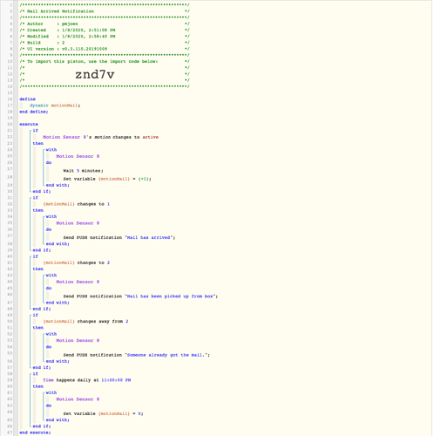Select condition "{motionMail} changes away from 2"
The image size is (434, 436).
pyautogui.click(x=85, y=321)
